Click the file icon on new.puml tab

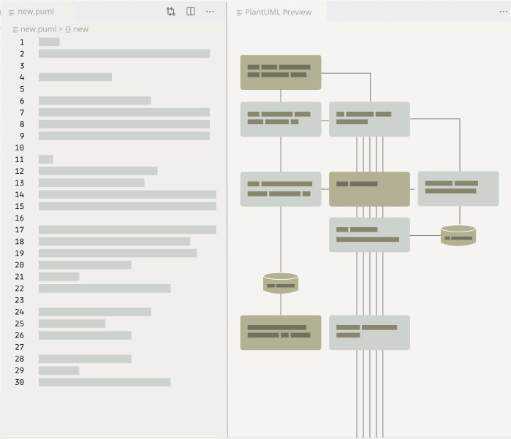click(12, 12)
